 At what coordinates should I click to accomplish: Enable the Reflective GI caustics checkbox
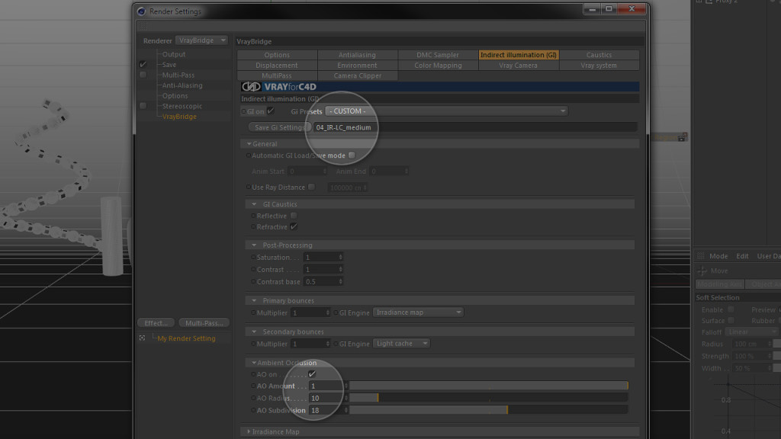[x=294, y=216]
